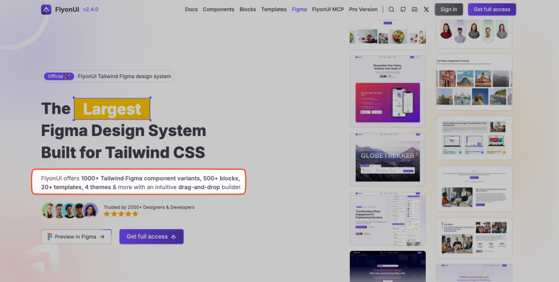Open the team portraits template thumbnail
Screen dimensions: 559x282
click(474, 34)
